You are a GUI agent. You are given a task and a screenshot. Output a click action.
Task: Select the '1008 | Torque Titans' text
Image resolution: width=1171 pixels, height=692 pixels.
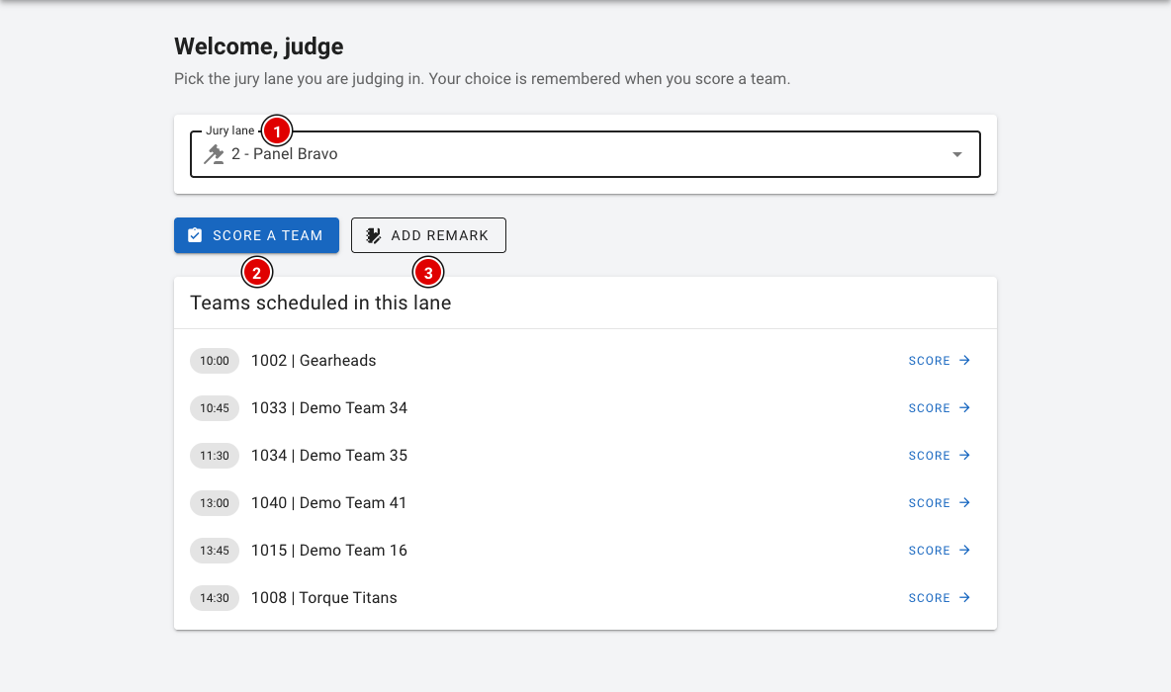tap(324, 597)
